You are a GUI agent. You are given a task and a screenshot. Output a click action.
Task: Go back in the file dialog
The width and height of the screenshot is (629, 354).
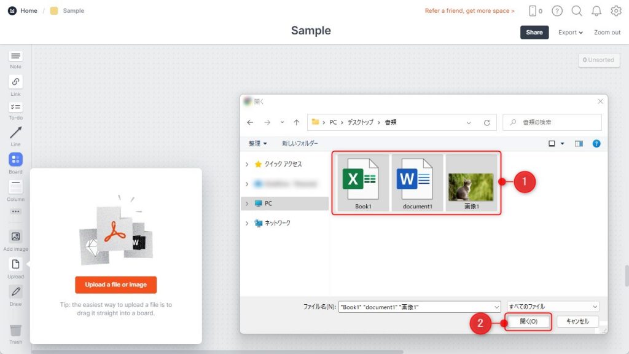click(250, 122)
